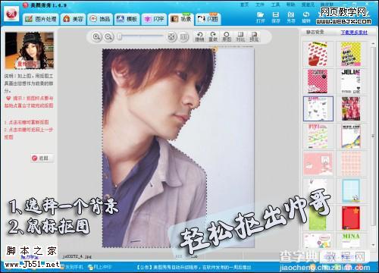Click the zoom in magnifier icon

tap(96, 37)
